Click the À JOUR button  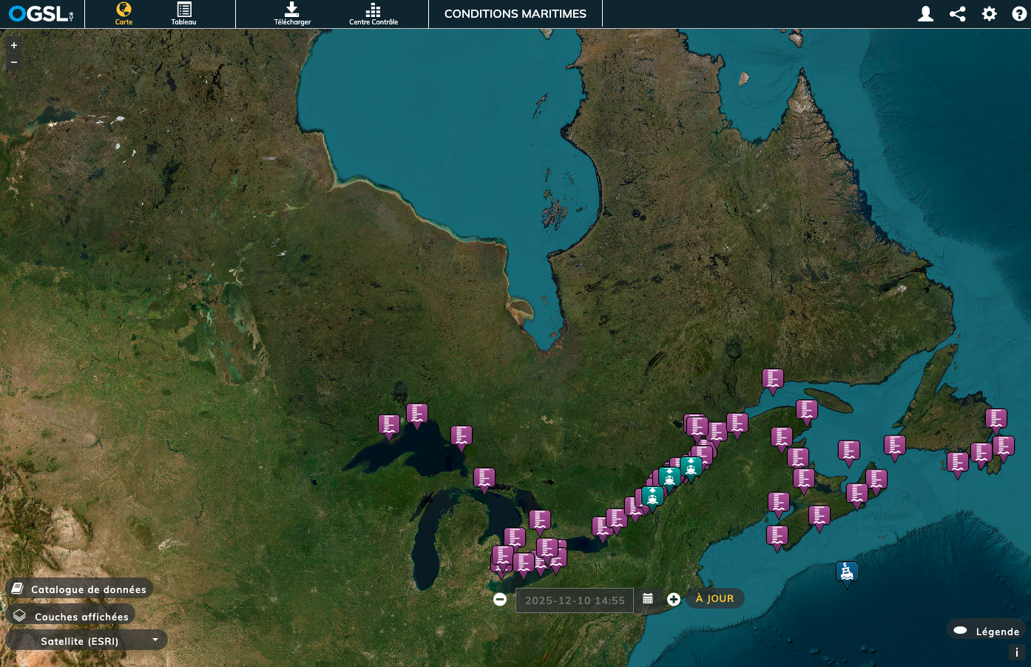point(714,598)
